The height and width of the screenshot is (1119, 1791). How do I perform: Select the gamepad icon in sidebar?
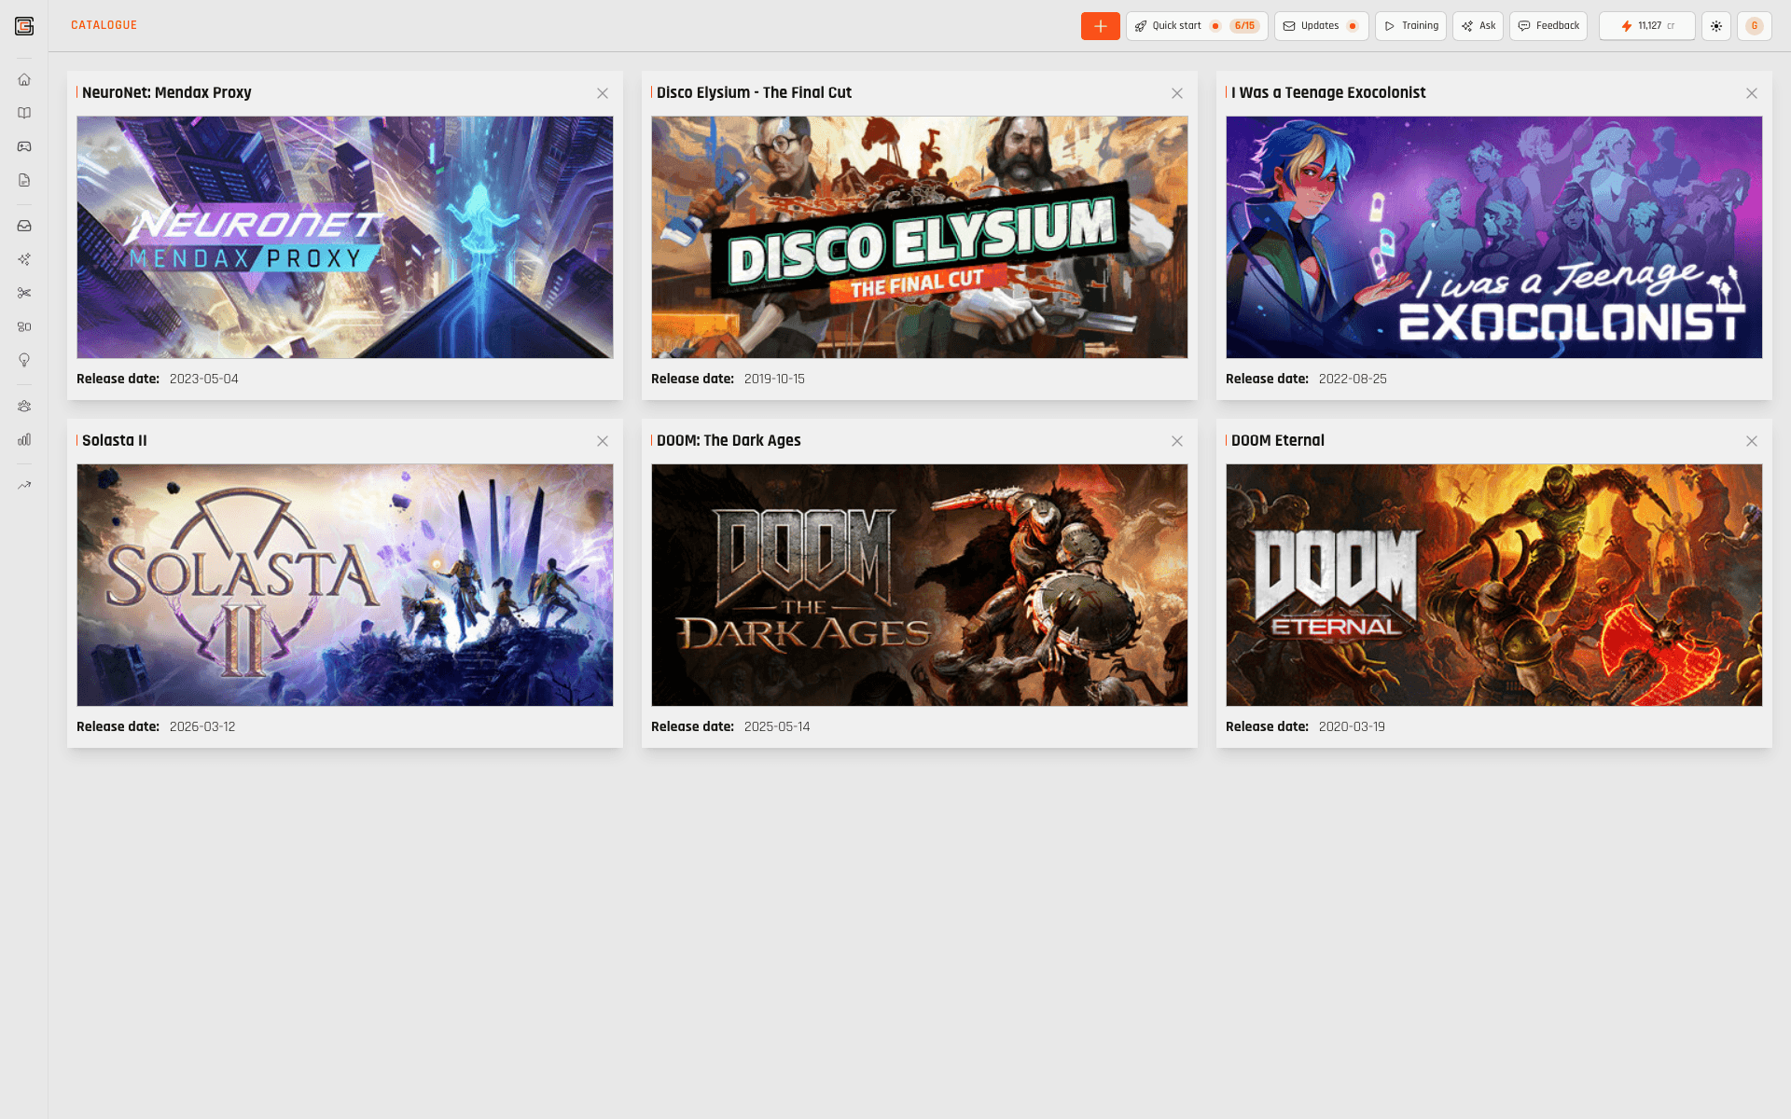tap(24, 146)
